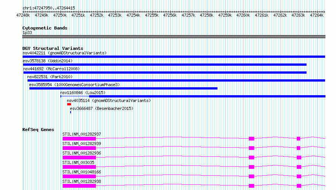Screen dimensions: 336x190
Task: Click the large exon of STIL|NM_003035
Action: 79,167
